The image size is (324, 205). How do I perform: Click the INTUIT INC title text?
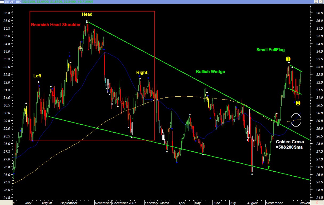click(13, 2)
